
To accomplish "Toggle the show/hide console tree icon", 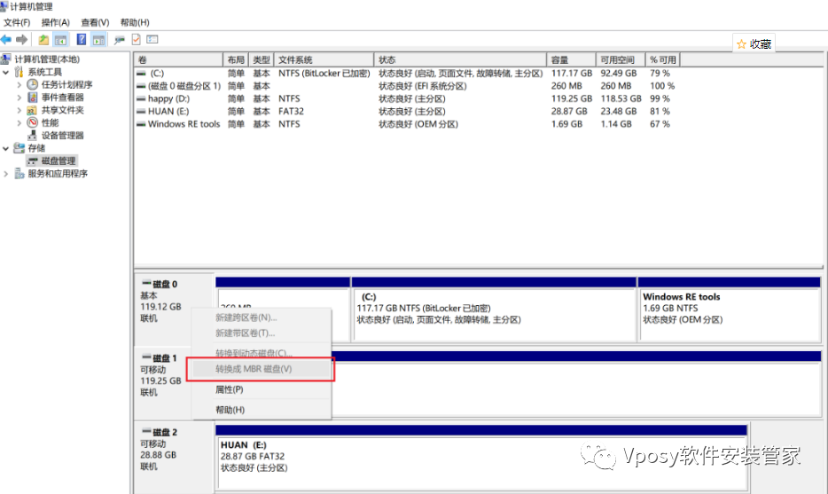I will click(x=61, y=40).
